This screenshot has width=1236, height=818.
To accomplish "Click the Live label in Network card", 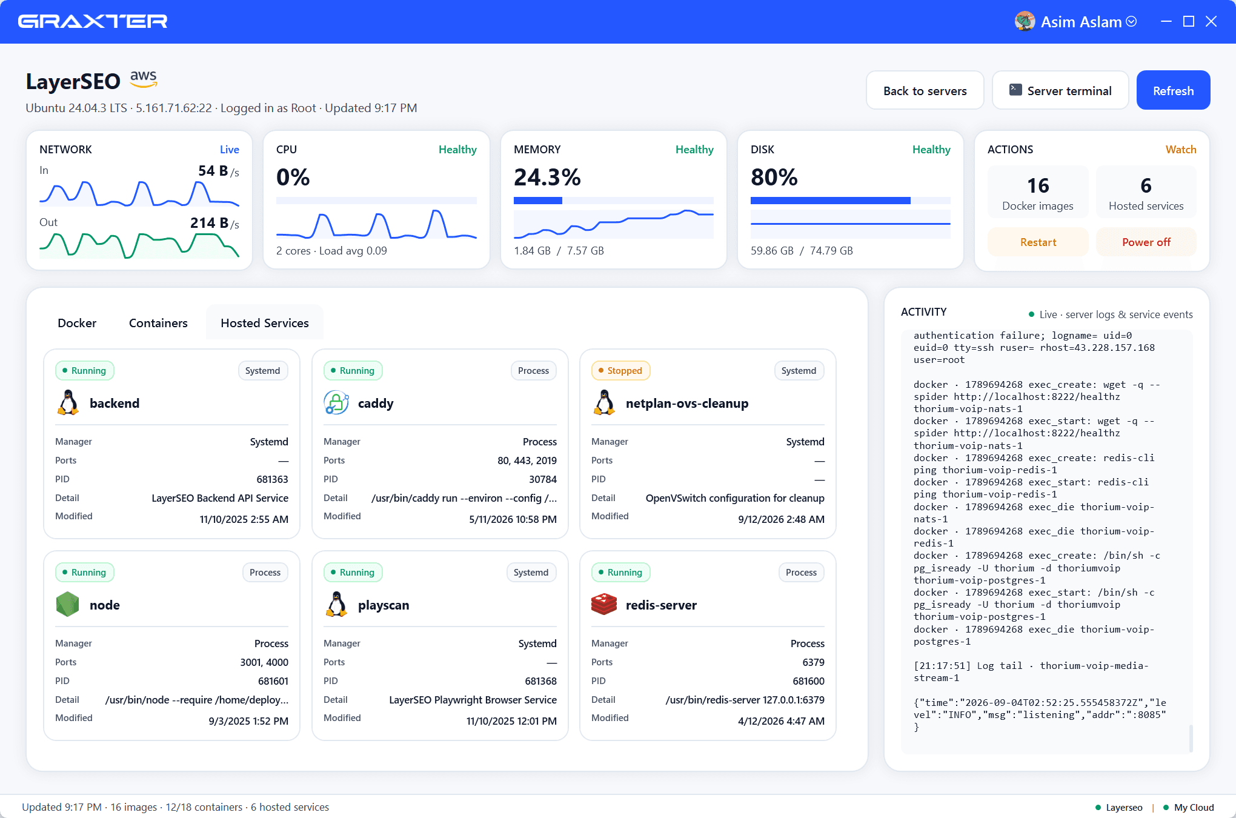I will point(230,149).
